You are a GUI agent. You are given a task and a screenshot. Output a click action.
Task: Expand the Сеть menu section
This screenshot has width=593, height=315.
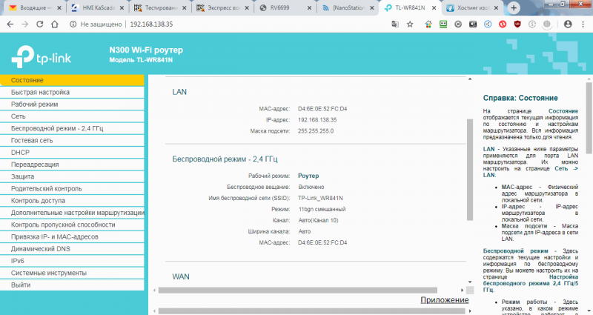tap(72, 116)
